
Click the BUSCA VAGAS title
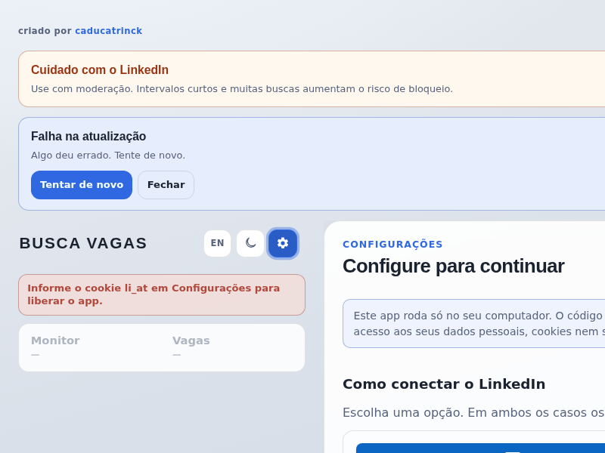(x=83, y=243)
